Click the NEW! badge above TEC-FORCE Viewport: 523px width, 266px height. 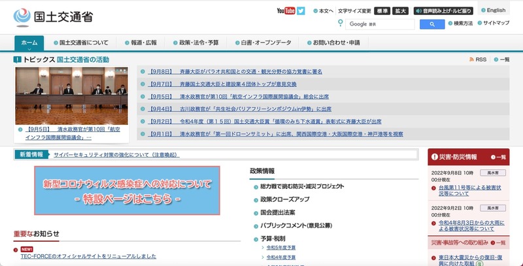tap(27, 249)
